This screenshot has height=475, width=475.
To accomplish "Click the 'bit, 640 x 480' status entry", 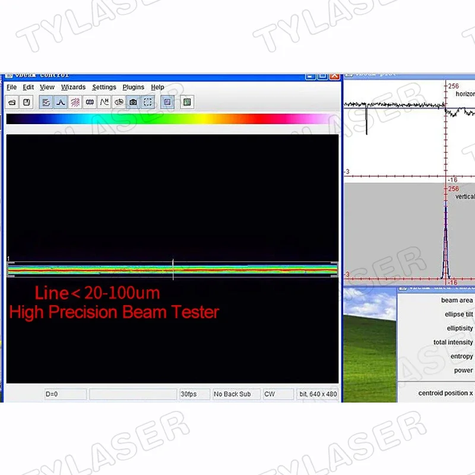I will [318, 394].
